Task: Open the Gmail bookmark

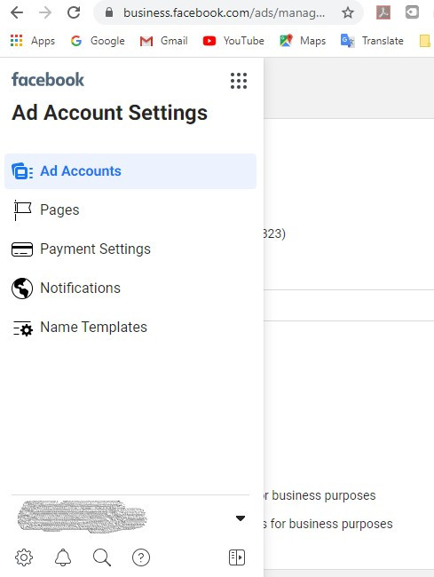Action: tap(163, 41)
